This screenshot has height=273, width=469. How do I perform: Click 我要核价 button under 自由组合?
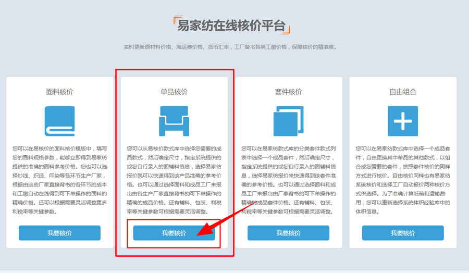pos(403,233)
